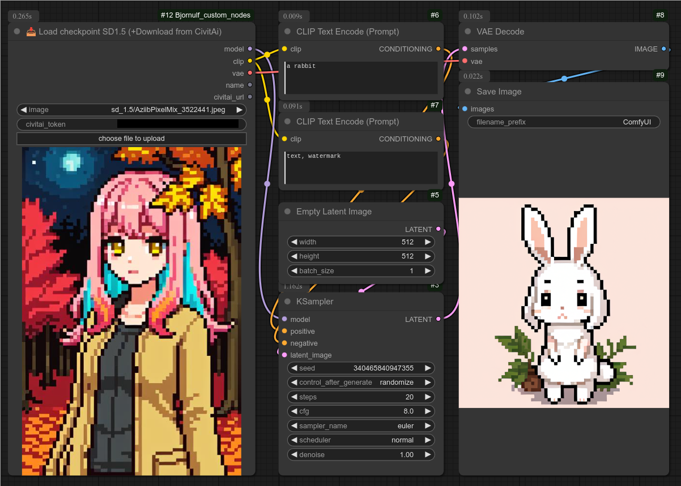This screenshot has height=486, width=681.
Task: Select next checkpoint image with right arrow
Action: 240,110
